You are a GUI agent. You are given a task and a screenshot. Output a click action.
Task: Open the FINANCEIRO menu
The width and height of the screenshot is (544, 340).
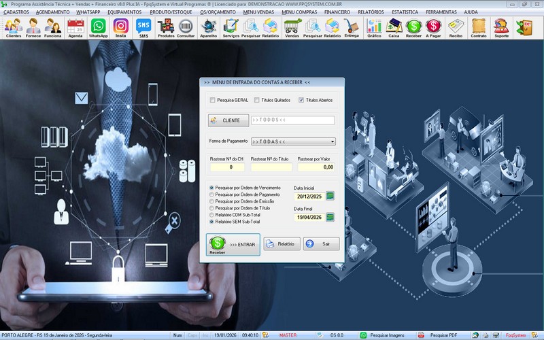[337, 12]
